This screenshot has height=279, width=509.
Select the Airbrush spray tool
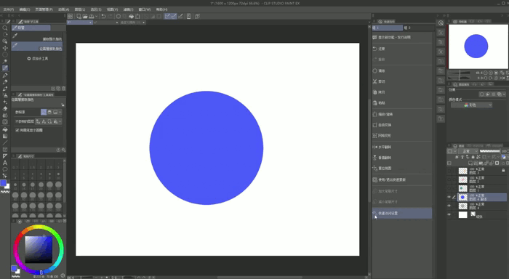click(5, 95)
